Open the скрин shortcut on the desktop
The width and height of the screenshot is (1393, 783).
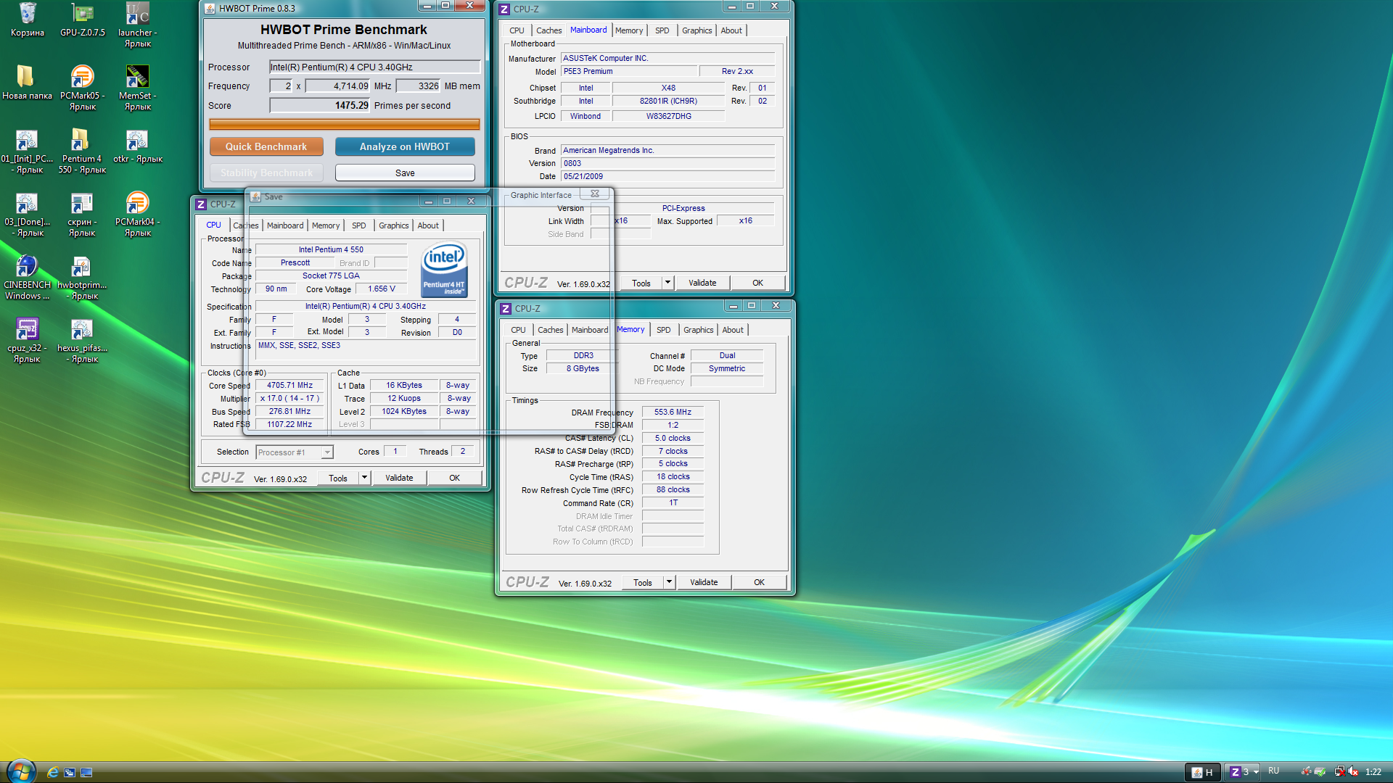[83, 214]
